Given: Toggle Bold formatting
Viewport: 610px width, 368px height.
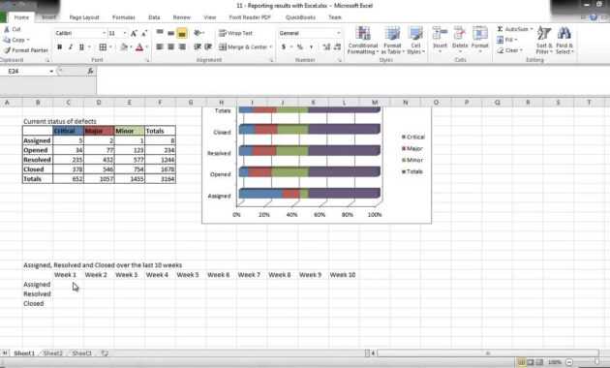Looking at the screenshot, I should 59,47.
